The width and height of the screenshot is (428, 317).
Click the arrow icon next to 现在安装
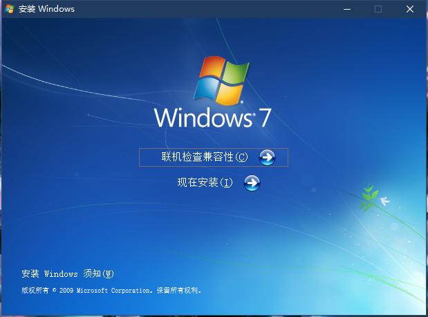click(252, 183)
